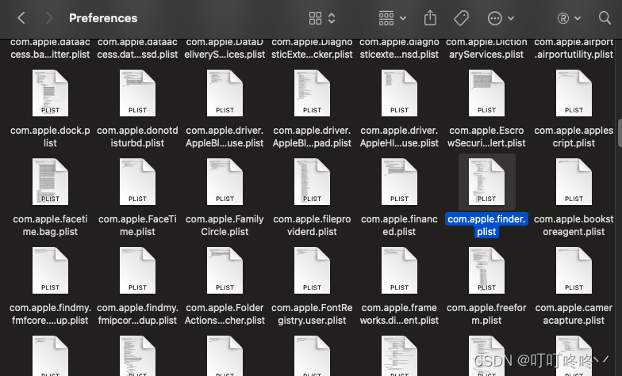Go back using the left chevron

21,17
